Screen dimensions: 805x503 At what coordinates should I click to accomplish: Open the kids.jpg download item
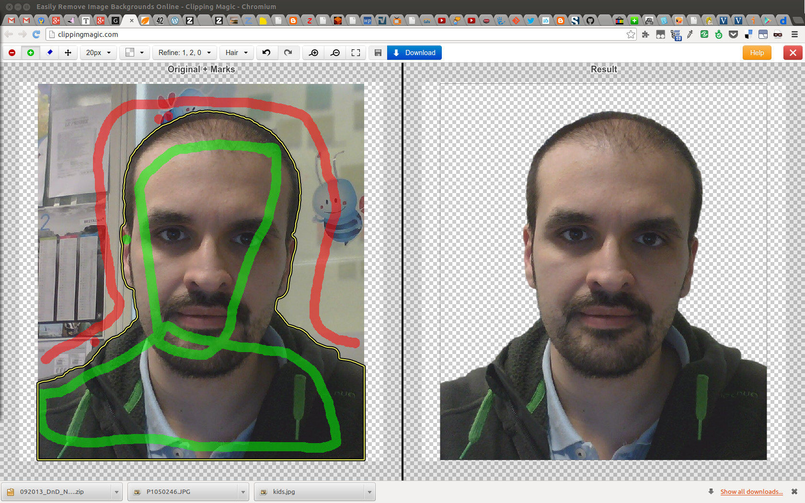309,492
